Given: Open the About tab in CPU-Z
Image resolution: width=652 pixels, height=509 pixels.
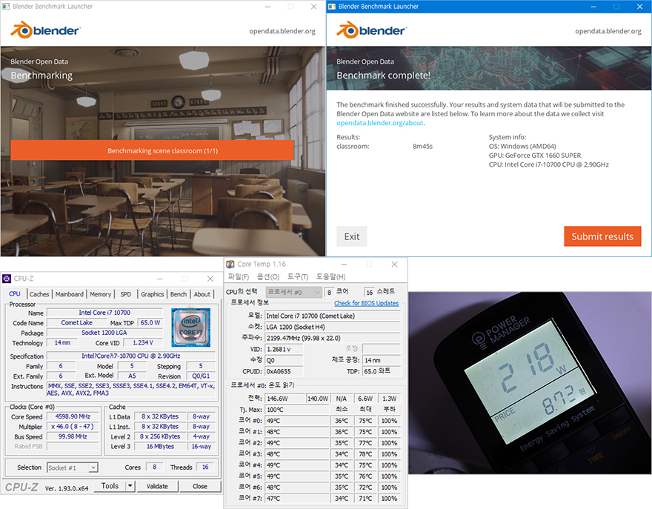Looking at the screenshot, I should coord(202,294).
